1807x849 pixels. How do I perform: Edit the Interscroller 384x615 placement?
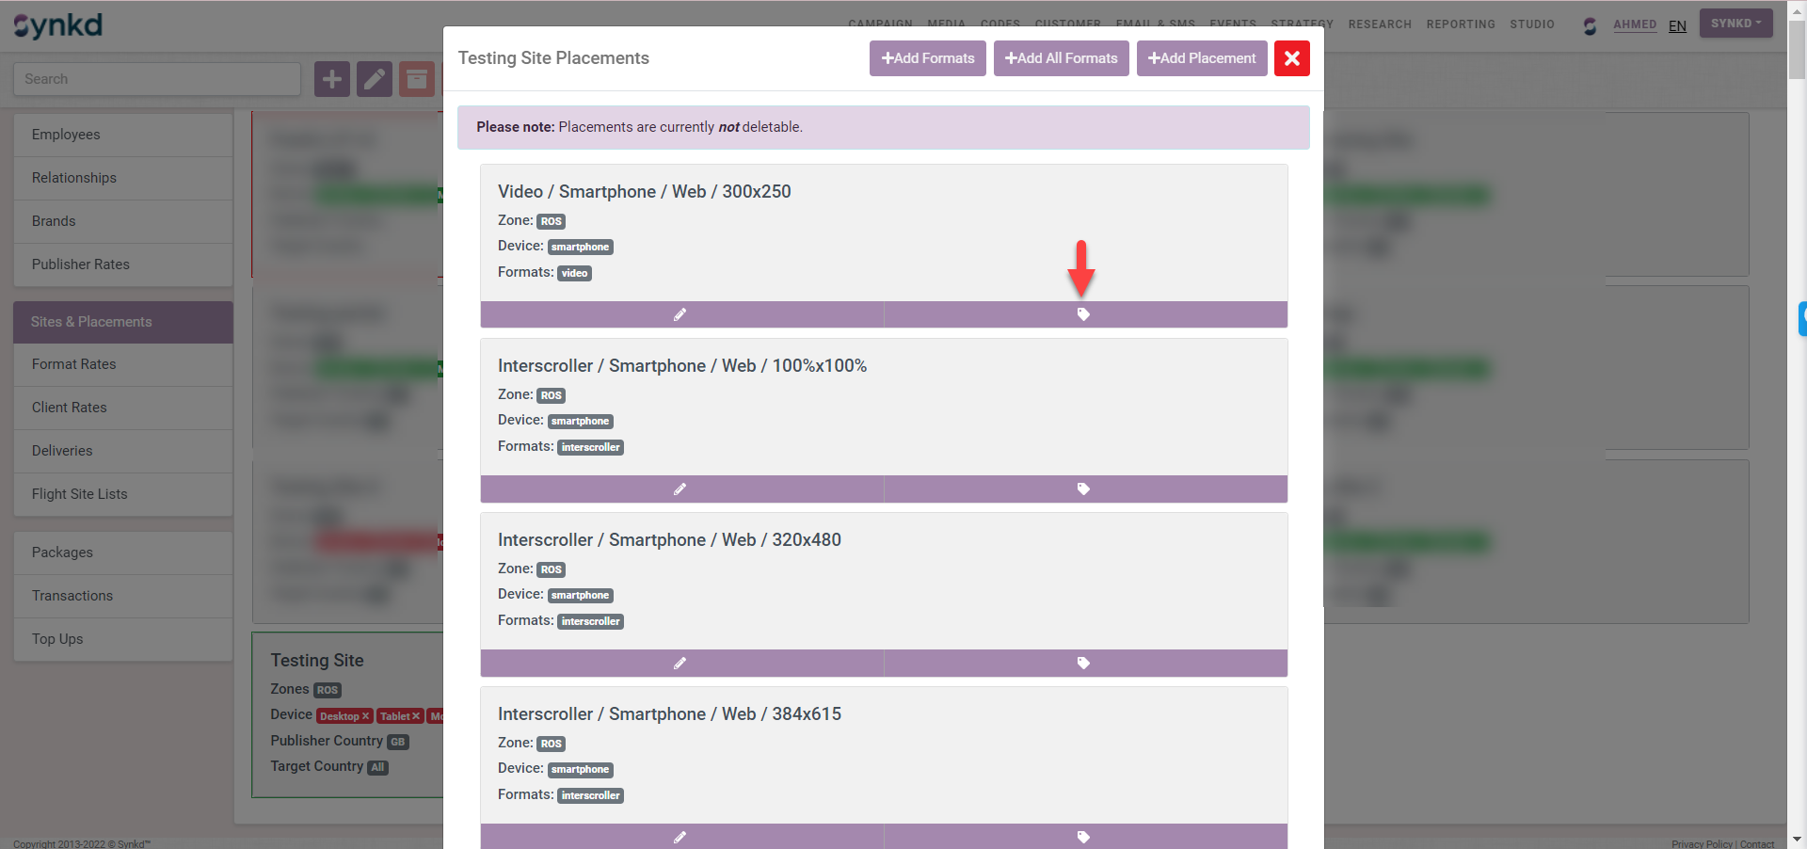pyautogui.click(x=680, y=837)
